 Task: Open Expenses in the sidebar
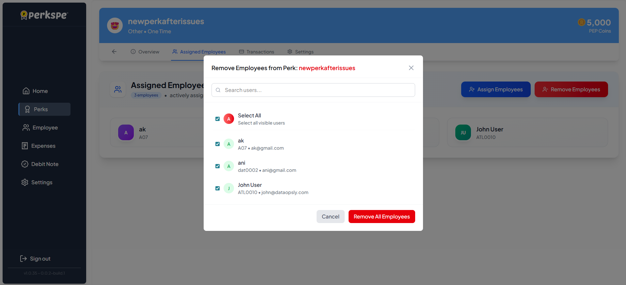click(x=43, y=146)
